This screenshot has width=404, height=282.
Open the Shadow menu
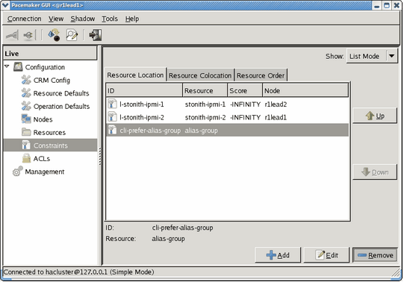coord(83,19)
